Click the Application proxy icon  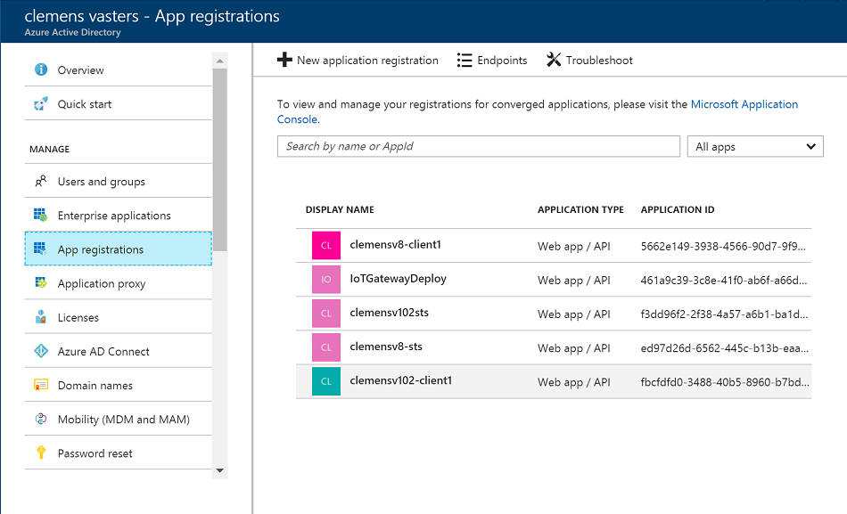pos(40,283)
